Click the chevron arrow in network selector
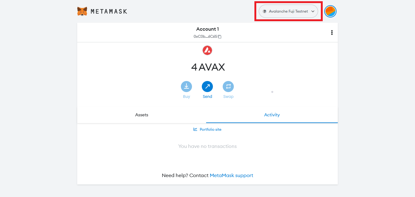The width and height of the screenshot is (415, 197). (x=313, y=11)
